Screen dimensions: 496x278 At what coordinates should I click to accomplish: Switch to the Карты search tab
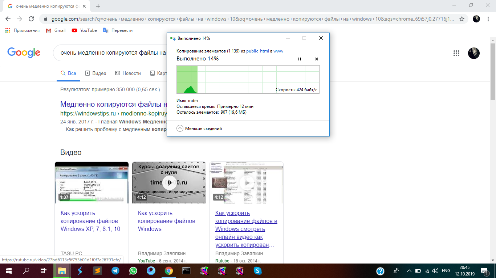click(158, 73)
